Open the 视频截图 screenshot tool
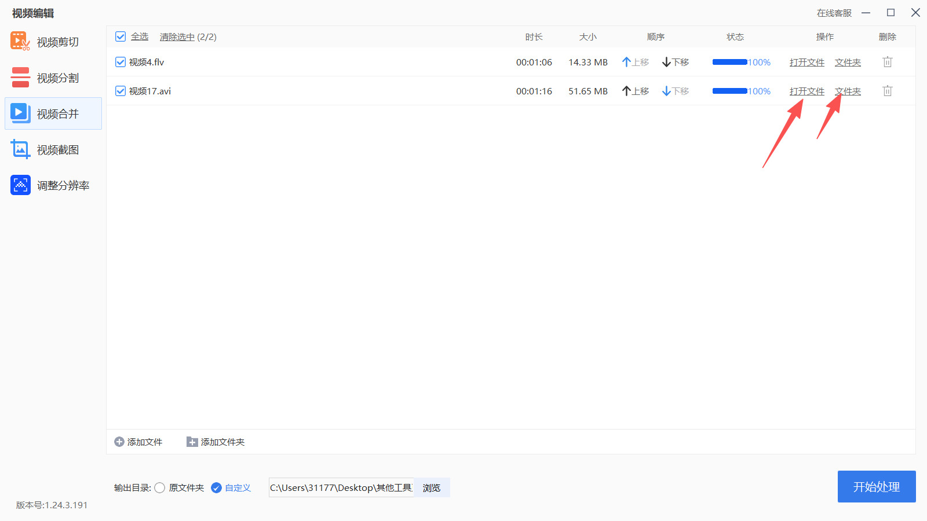 tap(53, 150)
